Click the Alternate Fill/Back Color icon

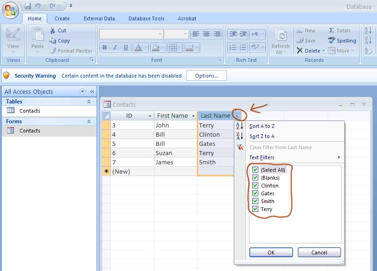[x=189, y=48]
